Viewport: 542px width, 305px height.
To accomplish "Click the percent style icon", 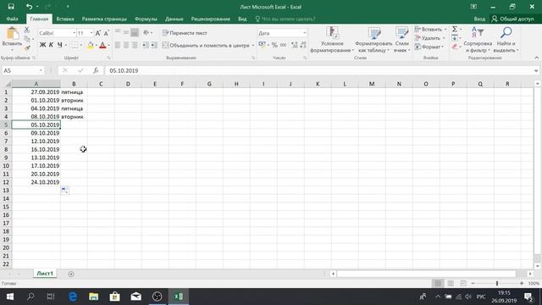I will coord(274,45).
